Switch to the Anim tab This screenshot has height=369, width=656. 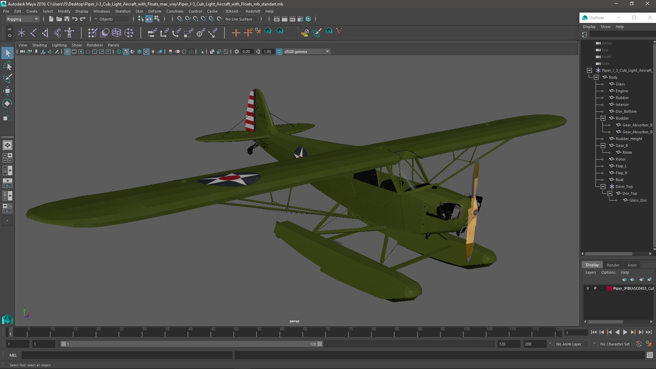[632, 265]
